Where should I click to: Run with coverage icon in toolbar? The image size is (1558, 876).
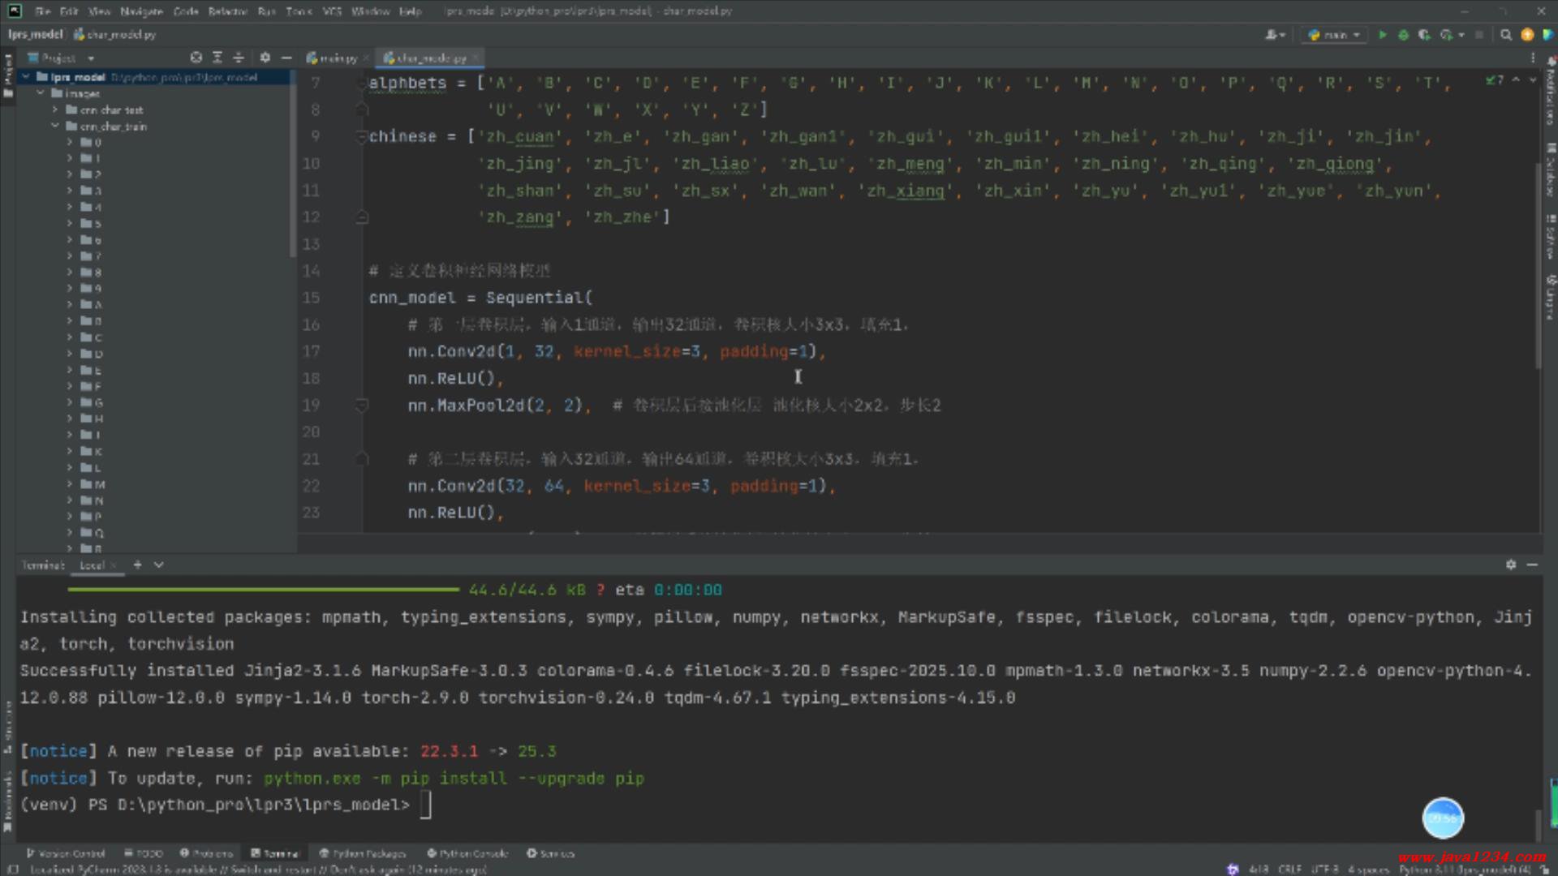(x=1424, y=35)
